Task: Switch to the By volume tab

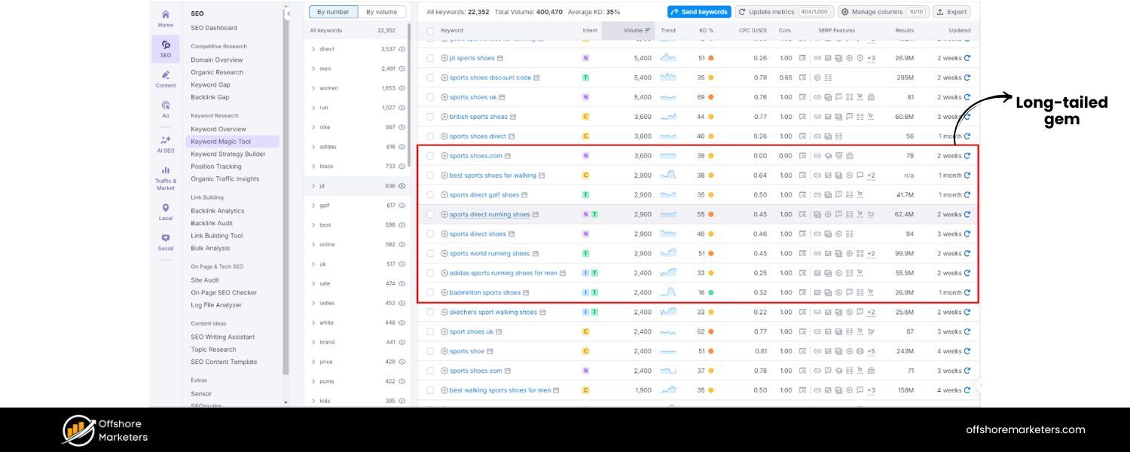Action: [x=382, y=12]
